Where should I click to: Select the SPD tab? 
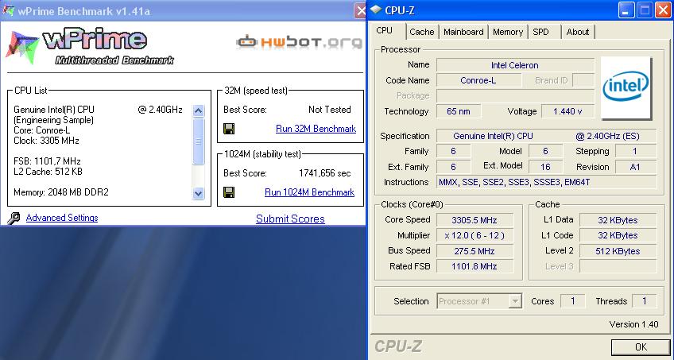click(x=540, y=32)
